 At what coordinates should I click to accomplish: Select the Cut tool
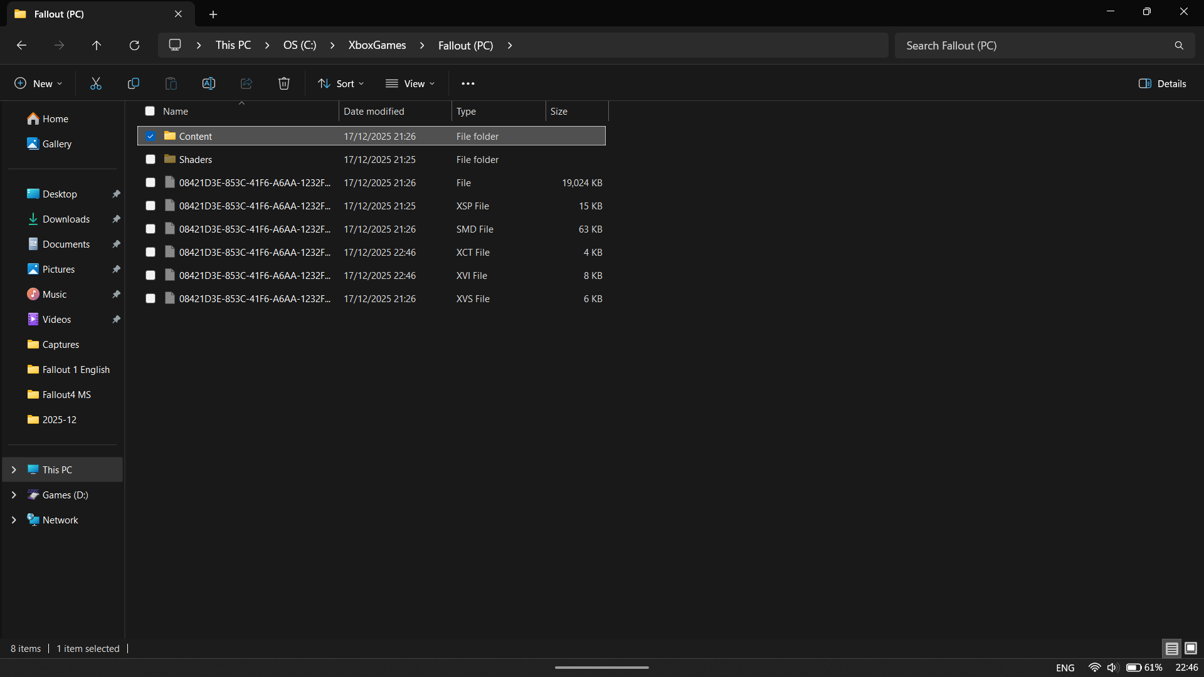(95, 83)
